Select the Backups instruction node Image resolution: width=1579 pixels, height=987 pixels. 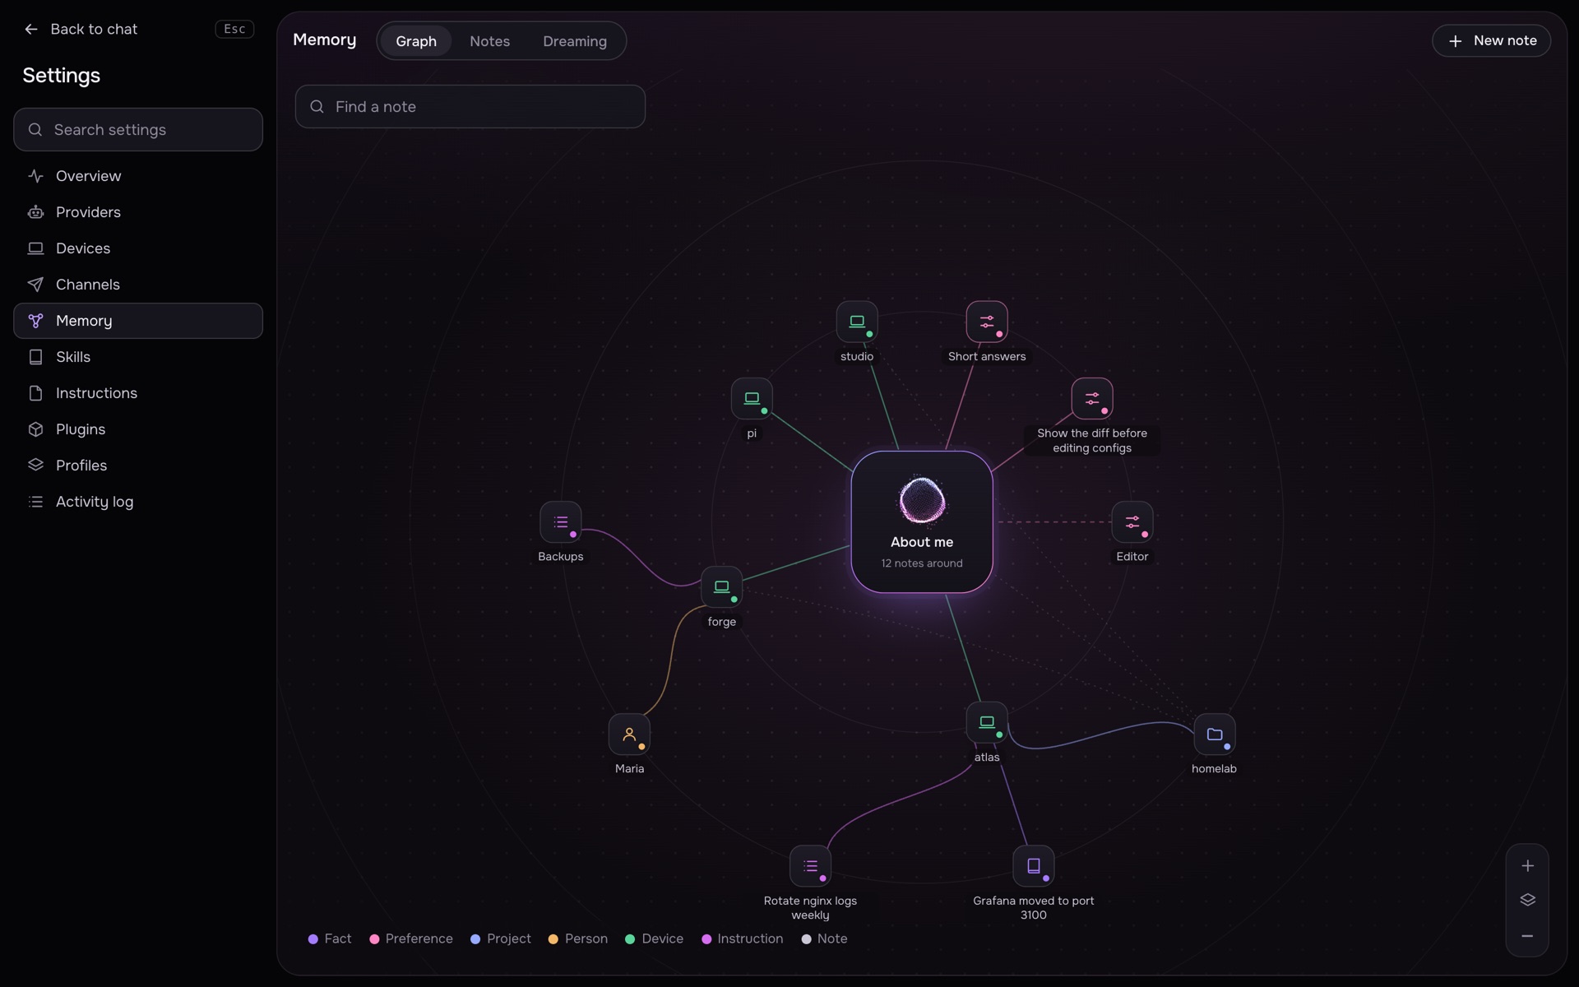pyautogui.click(x=561, y=522)
